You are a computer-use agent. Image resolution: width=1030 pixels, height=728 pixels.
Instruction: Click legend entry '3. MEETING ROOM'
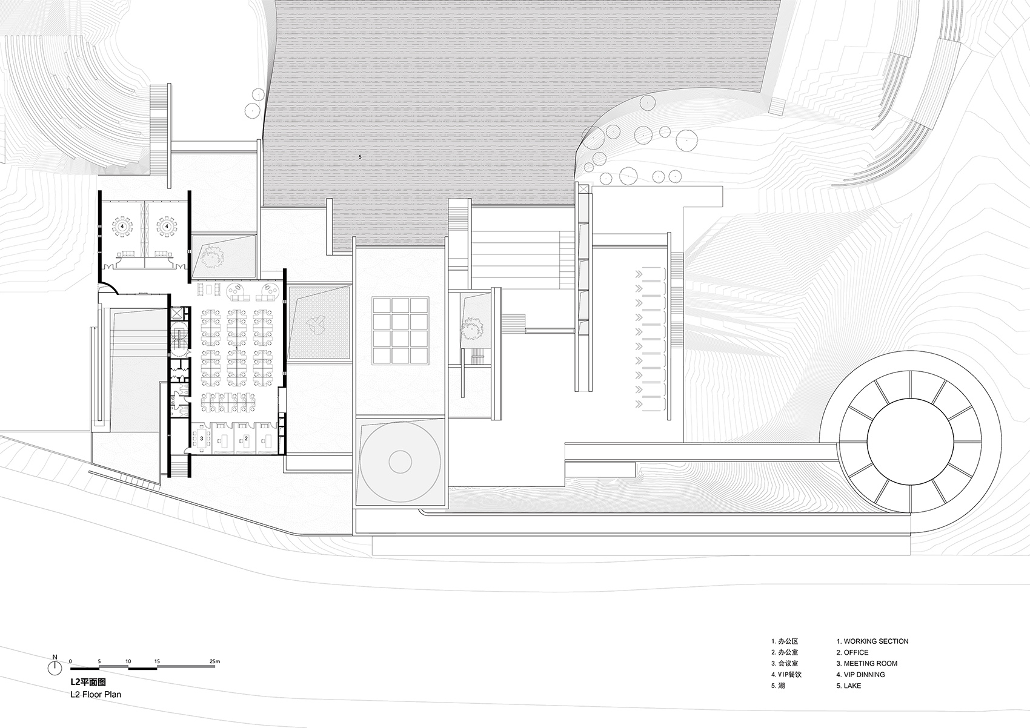(x=867, y=663)
